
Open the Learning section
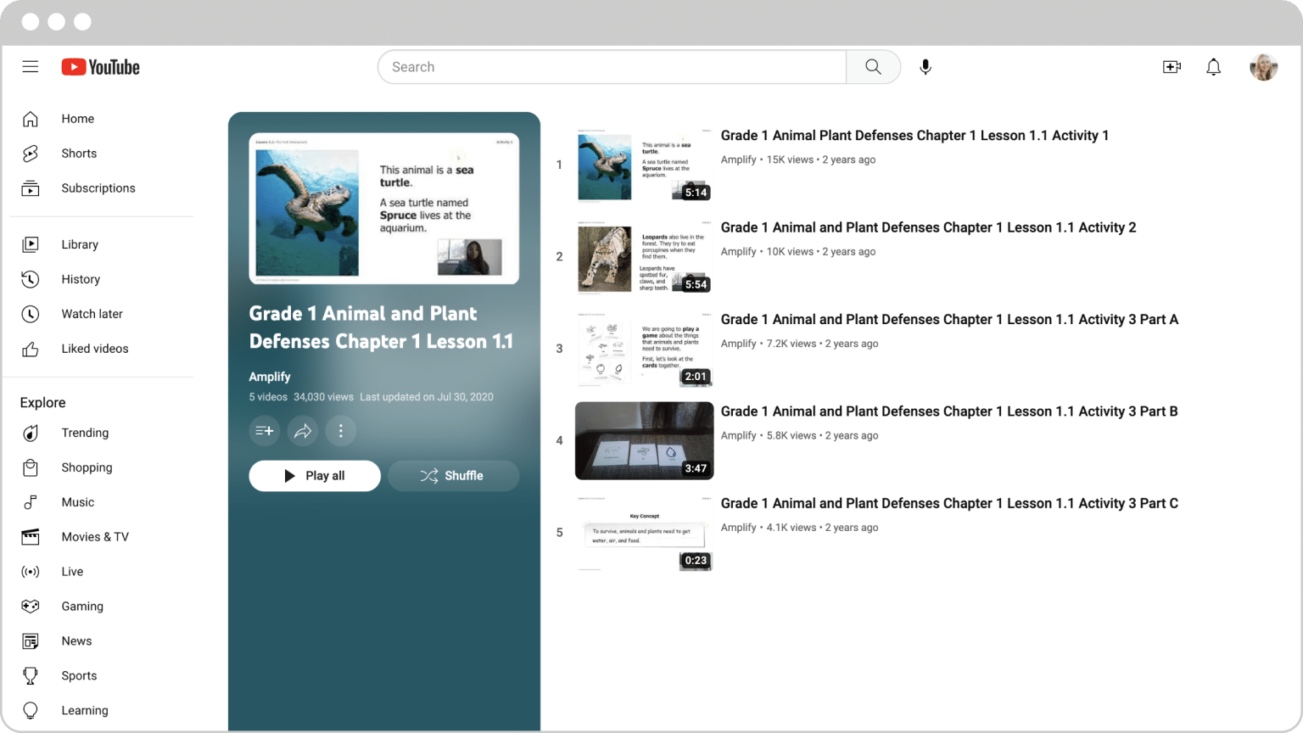click(x=84, y=710)
